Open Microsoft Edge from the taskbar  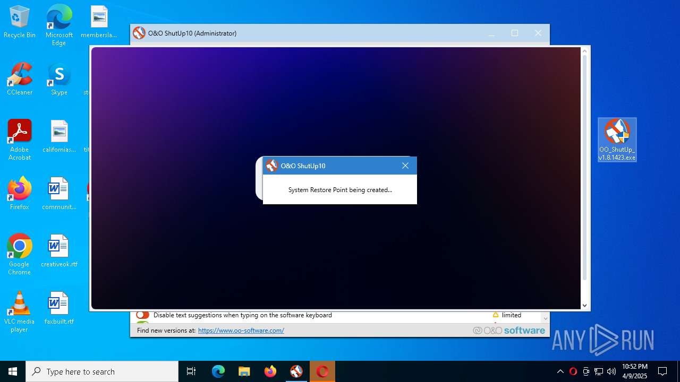pyautogui.click(x=218, y=371)
